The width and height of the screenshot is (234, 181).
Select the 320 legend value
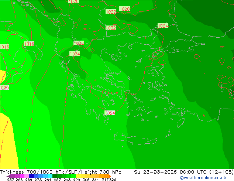[x=113, y=180]
